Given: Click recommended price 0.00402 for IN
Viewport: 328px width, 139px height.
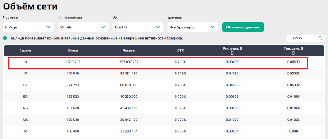Looking at the screenshot, I should [232, 62].
